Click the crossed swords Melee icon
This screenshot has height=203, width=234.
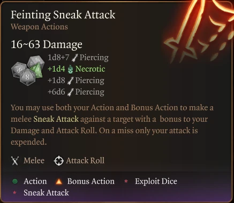(x=15, y=161)
